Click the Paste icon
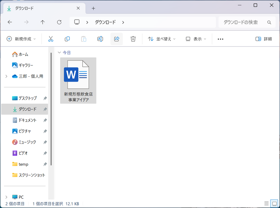 point(83,39)
